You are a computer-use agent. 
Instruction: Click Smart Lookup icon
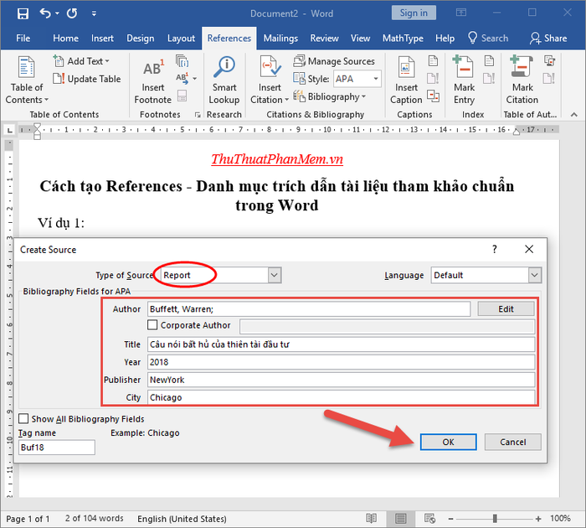[x=224, y=67]
